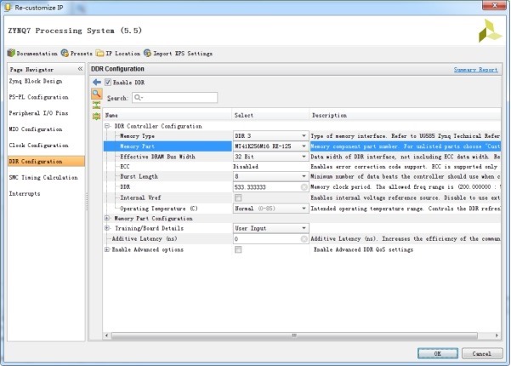Image resolution: width=511 pixels, height=366 pixels.
Task: Clear the Additive Latency field value
Action: click(x=304, y=239)
